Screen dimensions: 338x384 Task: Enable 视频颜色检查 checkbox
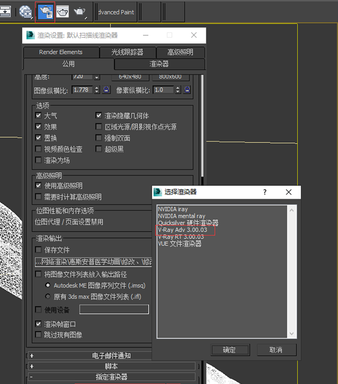[38, 149]
